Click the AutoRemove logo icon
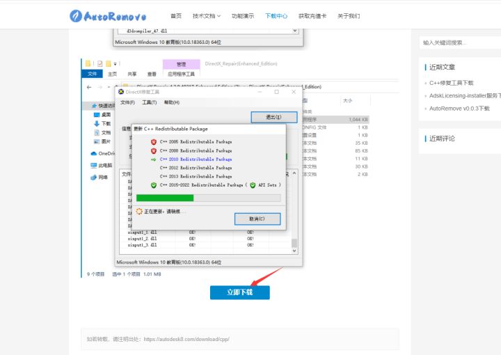The height and width of the screenshot is (355, 501). click(x=76, y=15)
